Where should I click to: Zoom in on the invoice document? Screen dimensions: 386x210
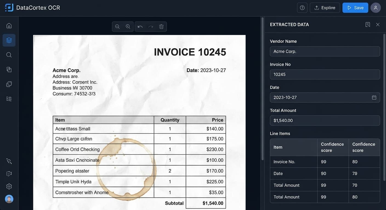(128, 27)
